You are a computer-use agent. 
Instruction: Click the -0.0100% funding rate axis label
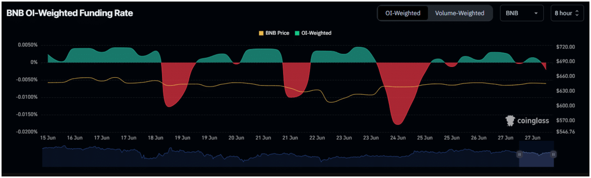26,97
